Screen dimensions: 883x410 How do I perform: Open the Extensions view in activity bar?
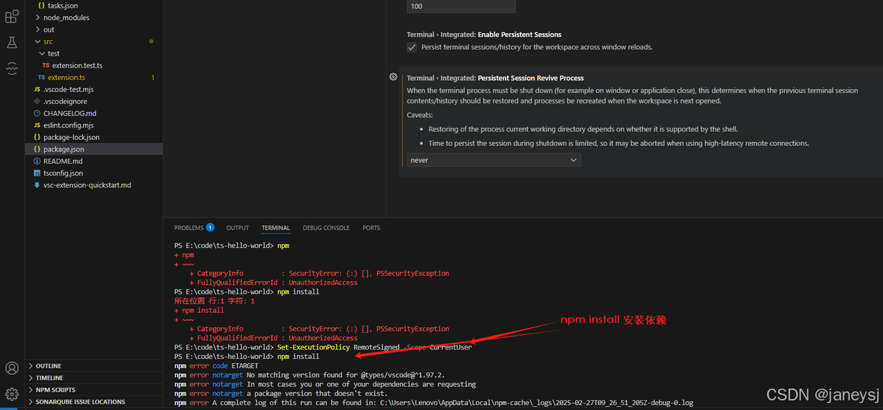[12, 17]
